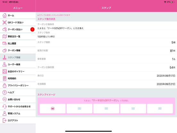Tap the スタンプ個数 value 5個
Viewport: 177px width, 133px height.
[x=173, y=42]
